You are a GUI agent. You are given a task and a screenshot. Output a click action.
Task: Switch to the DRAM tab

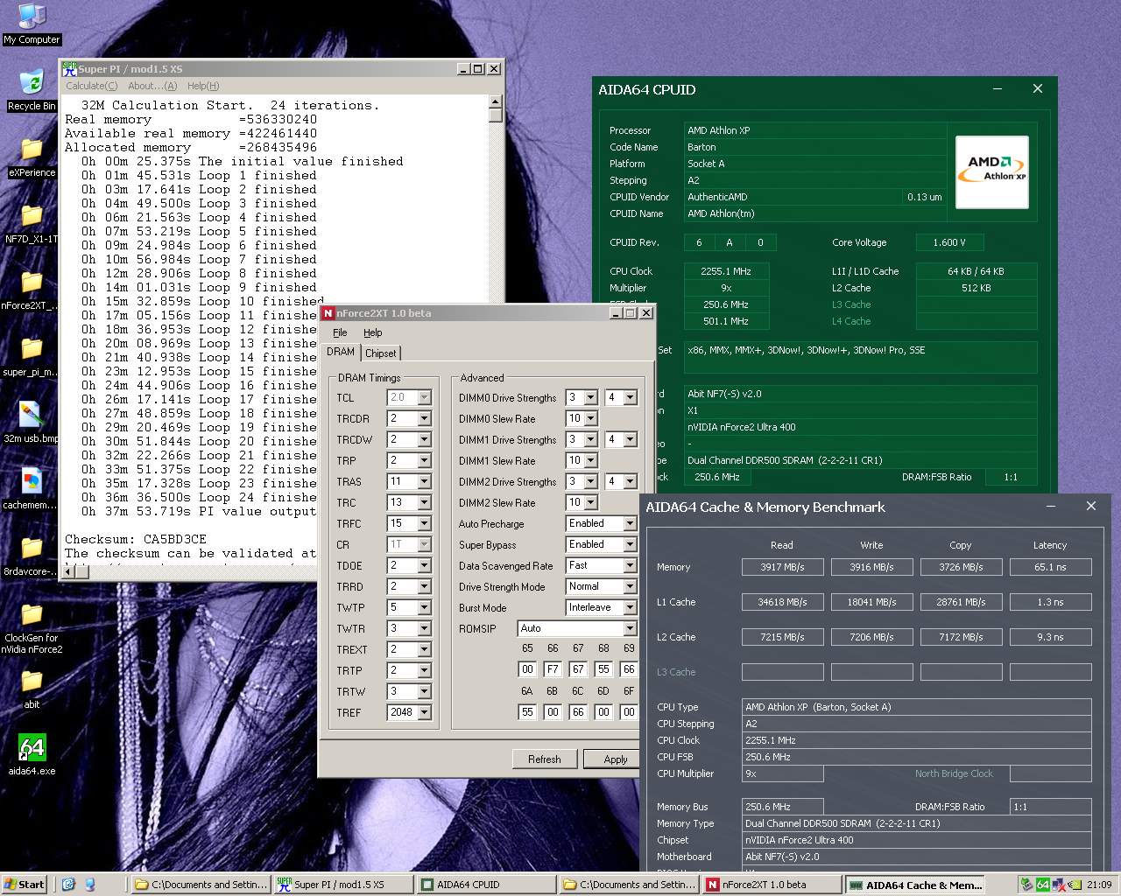click(341, 352)
